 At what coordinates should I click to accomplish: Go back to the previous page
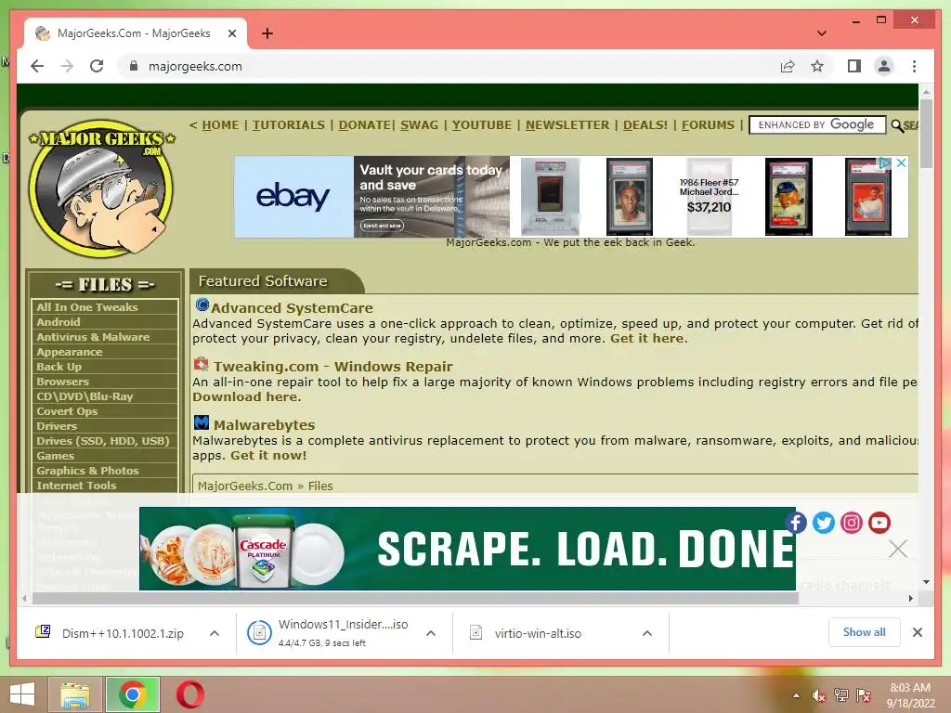pyautogui.click(x=37, y=66)
